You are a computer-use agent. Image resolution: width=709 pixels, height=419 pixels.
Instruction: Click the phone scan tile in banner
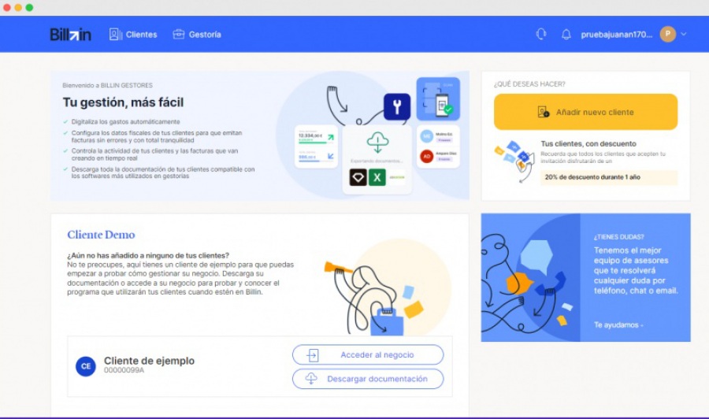[438, 99]
